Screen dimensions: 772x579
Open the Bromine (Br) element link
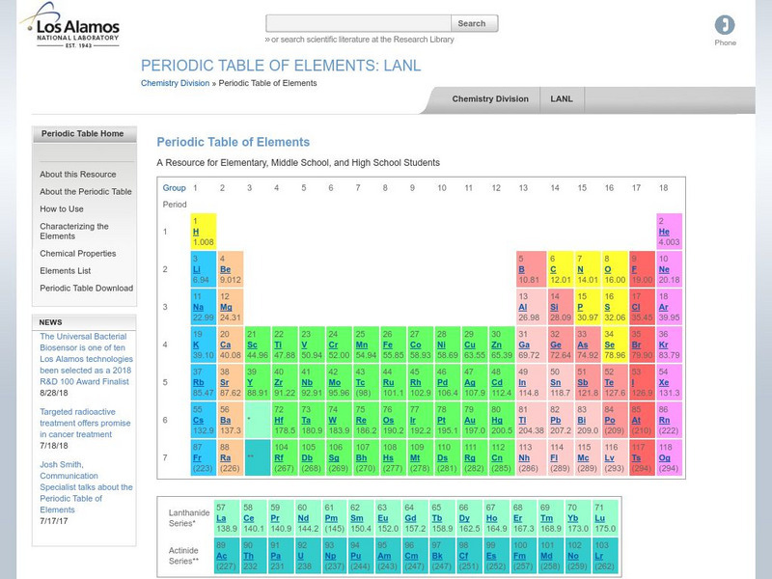pyautogui.click(x=636, y=345)
